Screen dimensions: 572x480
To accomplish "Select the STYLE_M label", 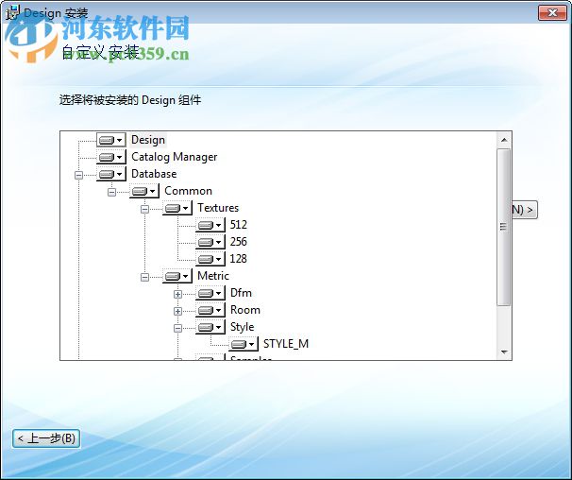I will [x=286, y=344].
